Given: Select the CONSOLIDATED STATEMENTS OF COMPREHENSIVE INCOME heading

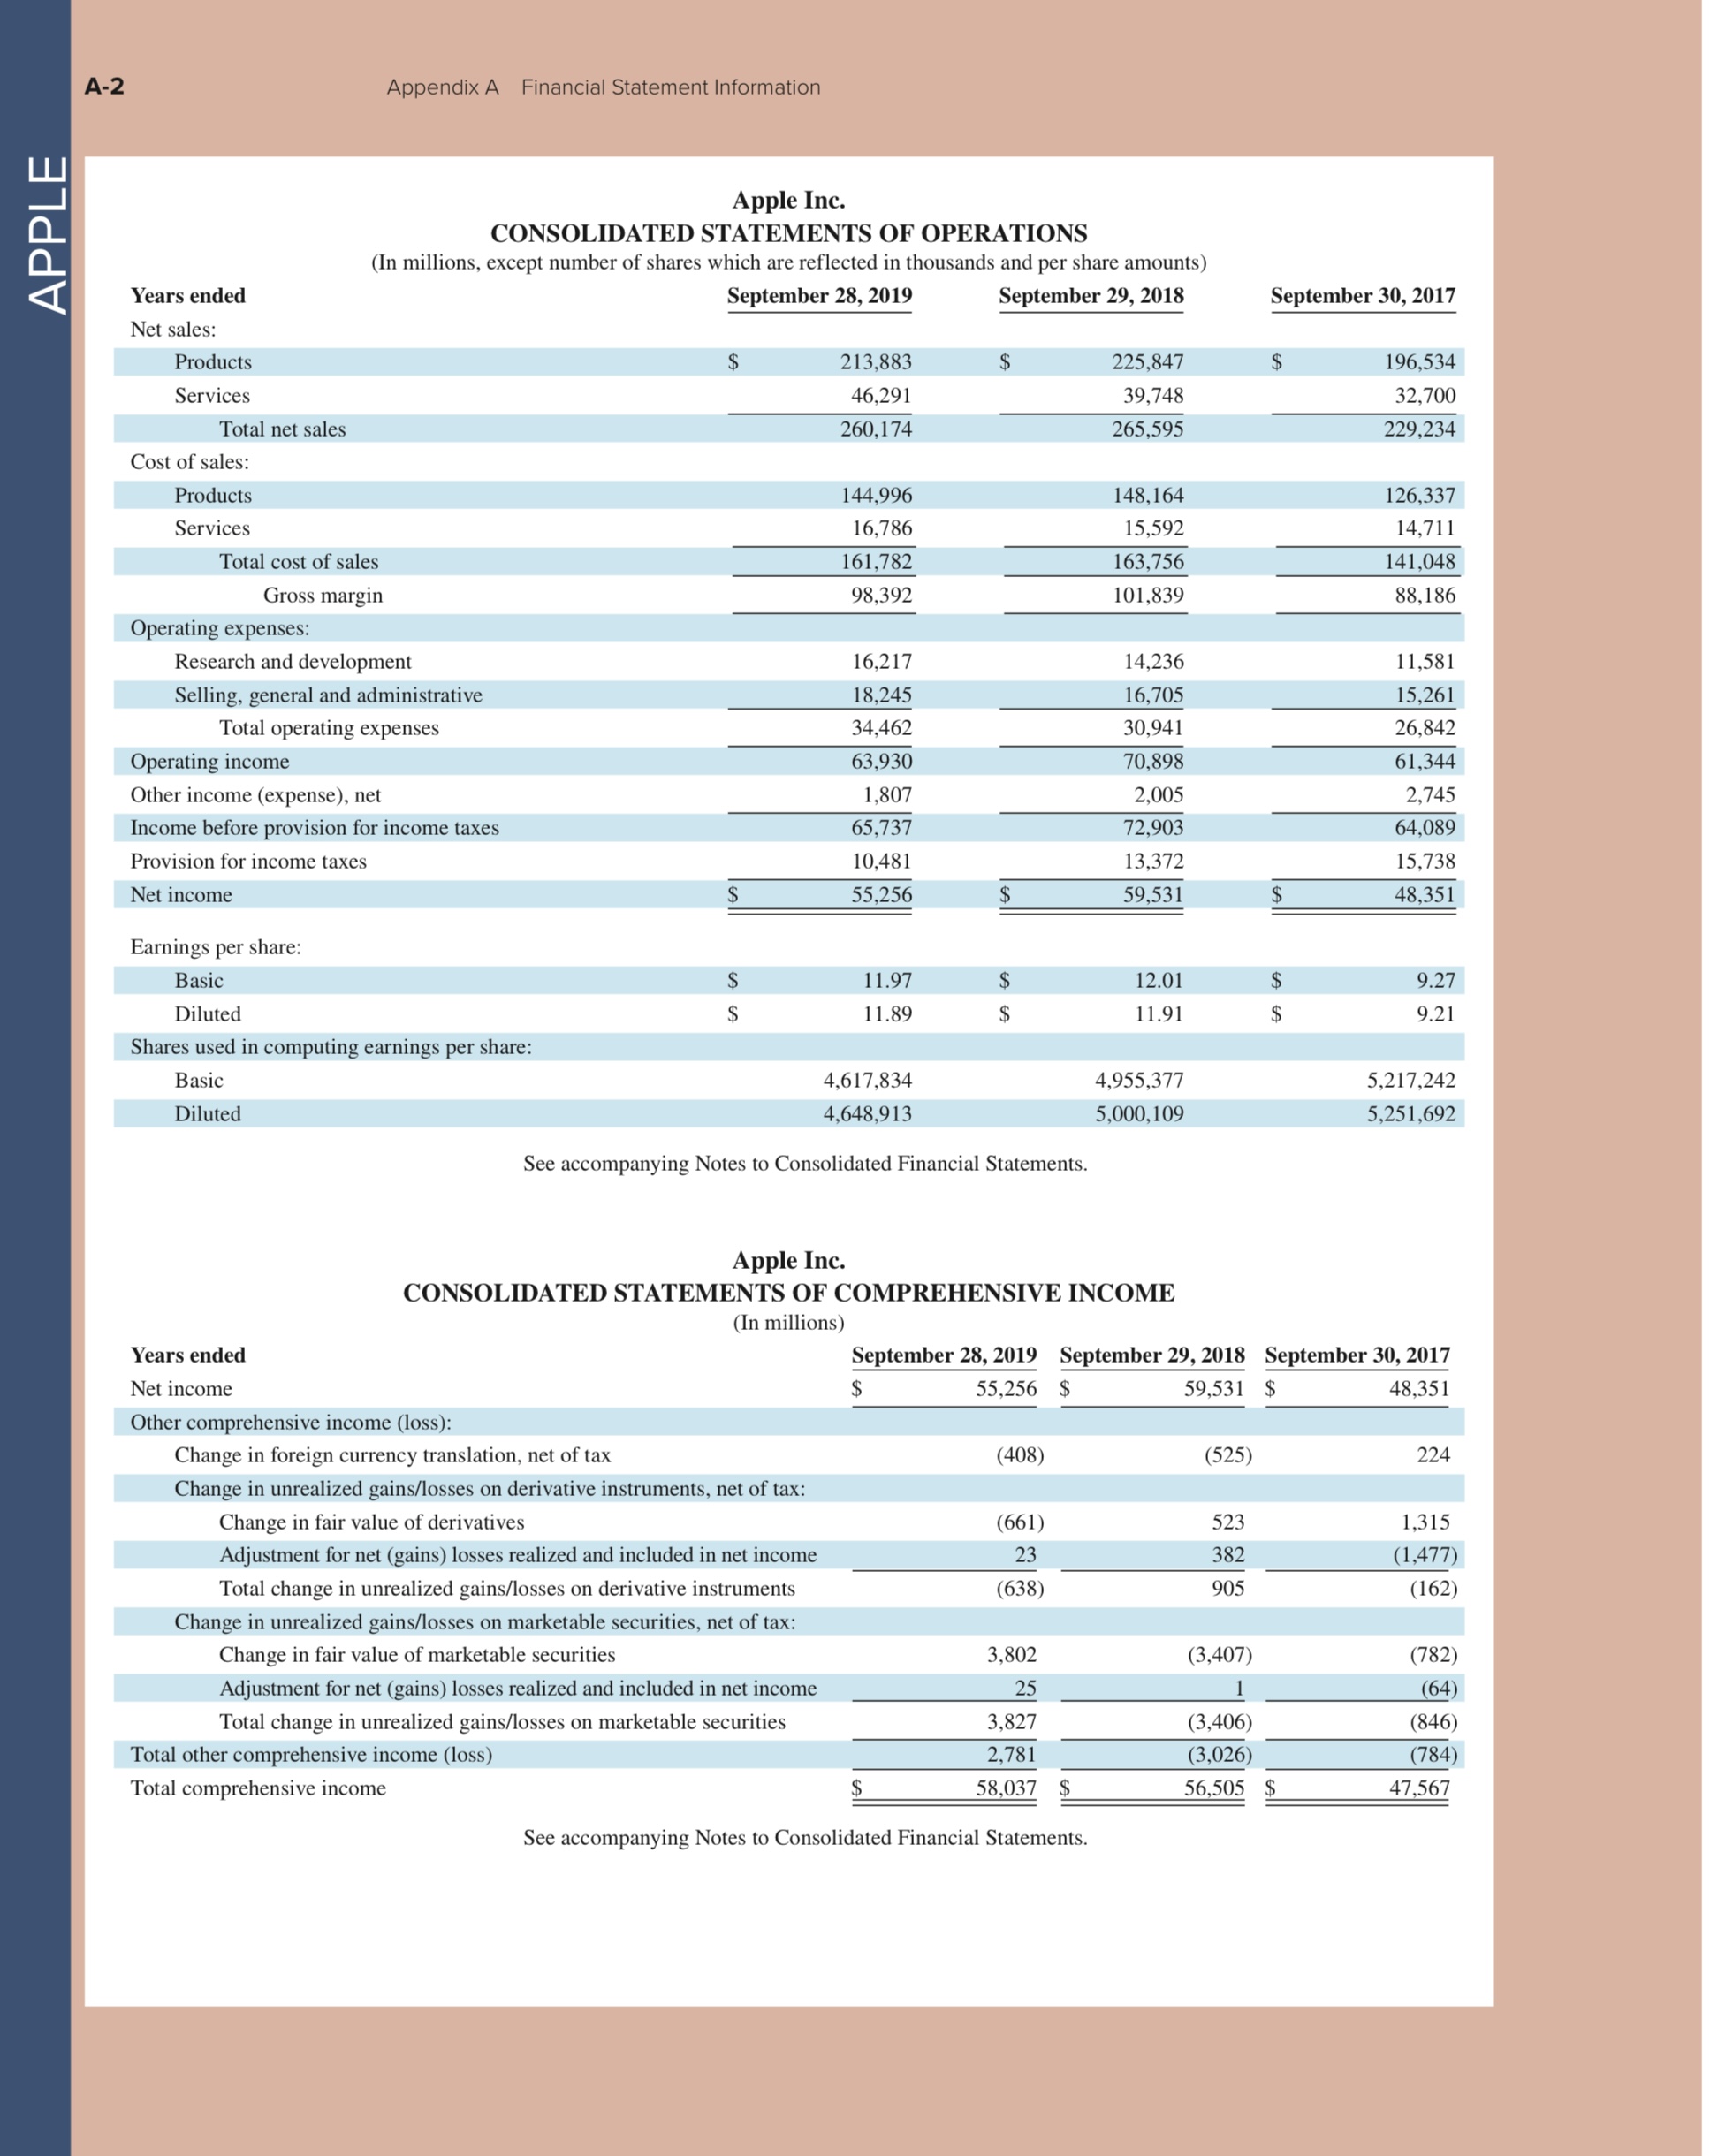Looking at the screenshot, I should (789, 1292).
